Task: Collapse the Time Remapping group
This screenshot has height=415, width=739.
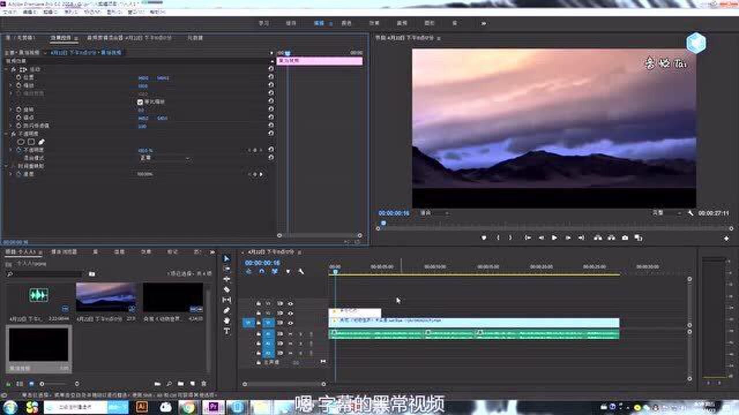Action: coord(6,166)
